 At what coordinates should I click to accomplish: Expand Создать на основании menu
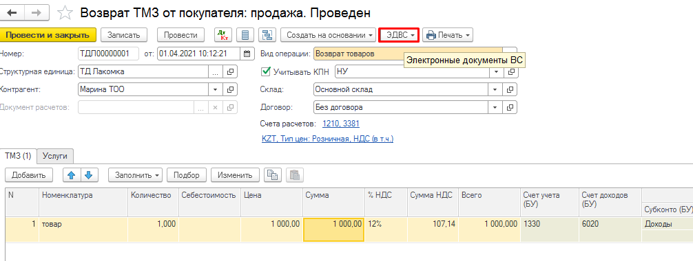tap(329, 35)
